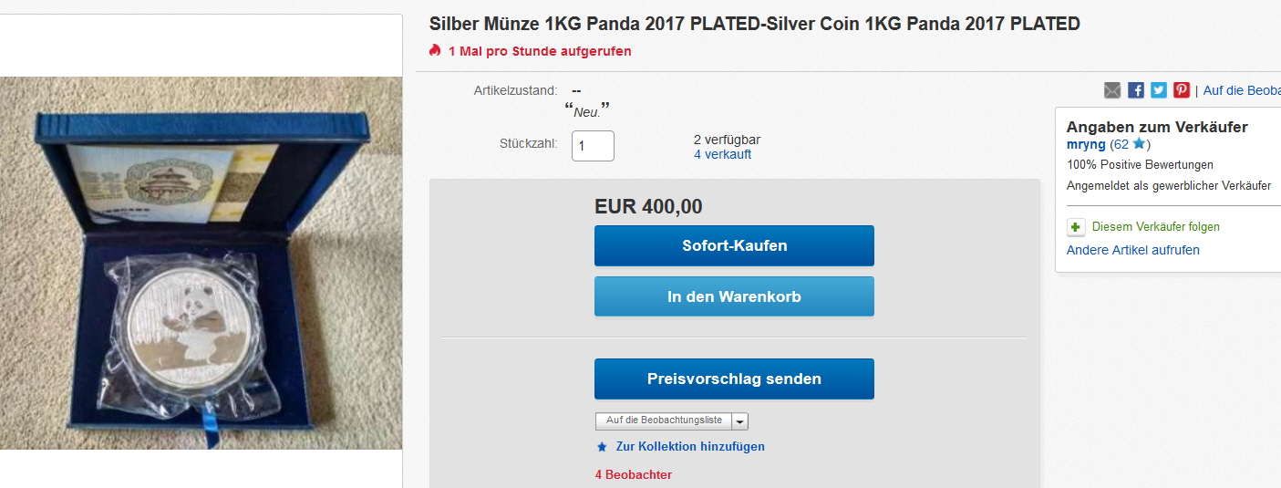Image resolution: width=1281 pixels, height=488 pixels.
Task: Click Preisvorschlag senden button
Action: click(734, 379)
